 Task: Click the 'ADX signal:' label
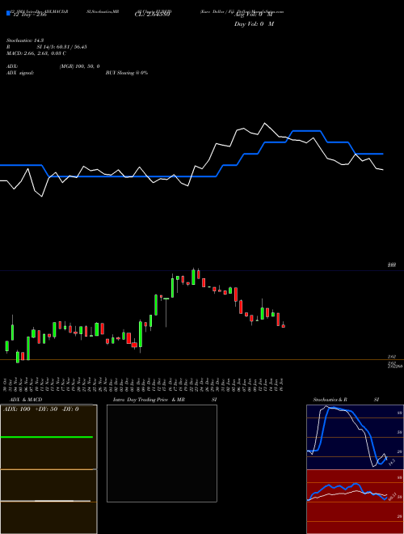pyautogui.click(x=20, y=73)
